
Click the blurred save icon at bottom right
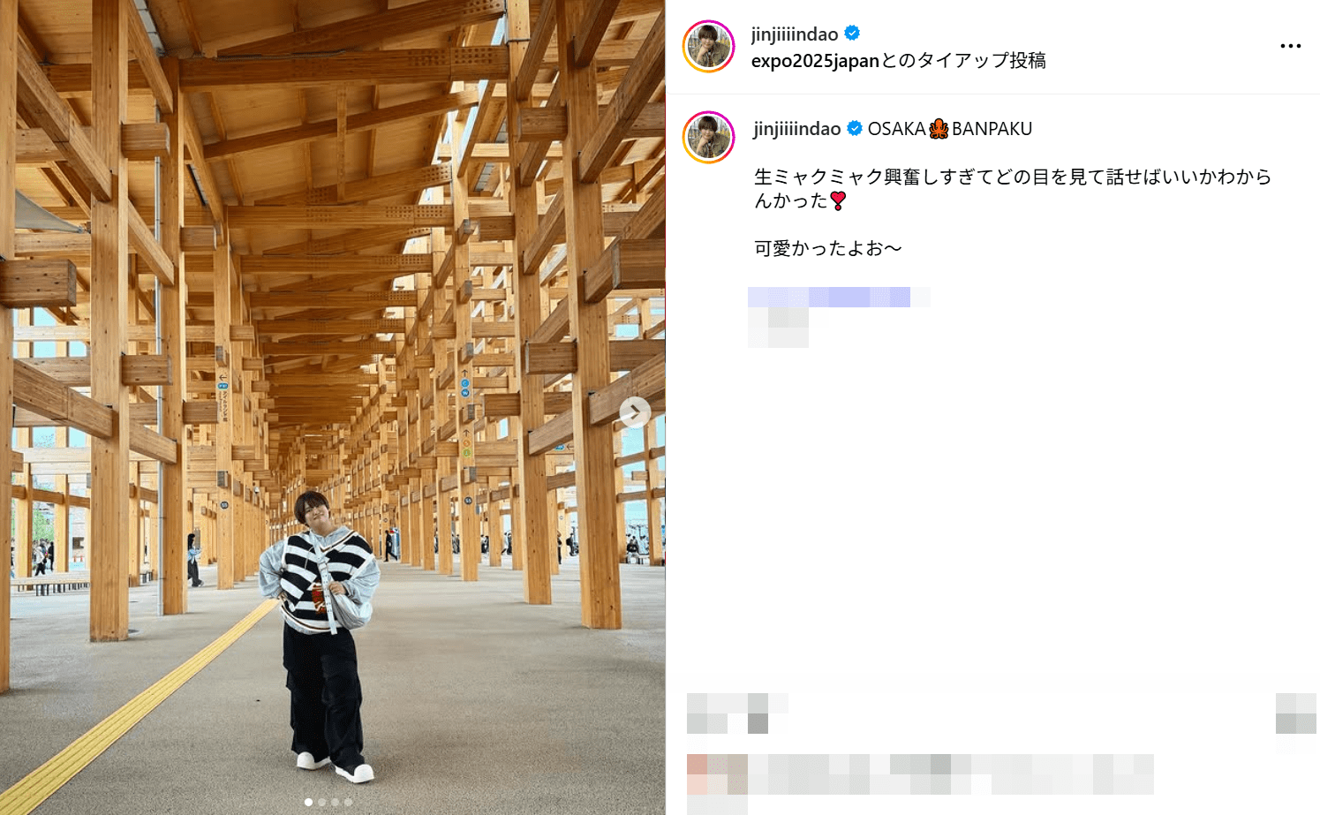(x=1295, y=713)
